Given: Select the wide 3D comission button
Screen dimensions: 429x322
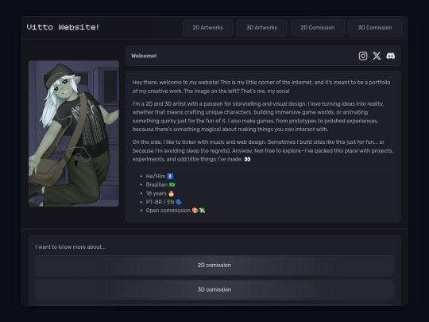Looking at the screenshot, I should click(214, 289).
